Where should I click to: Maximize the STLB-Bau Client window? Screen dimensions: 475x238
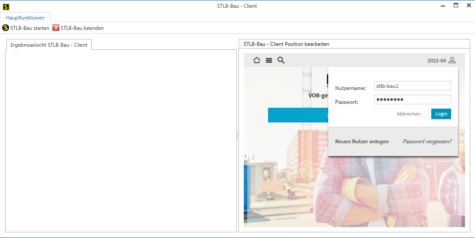coord(456,6)
